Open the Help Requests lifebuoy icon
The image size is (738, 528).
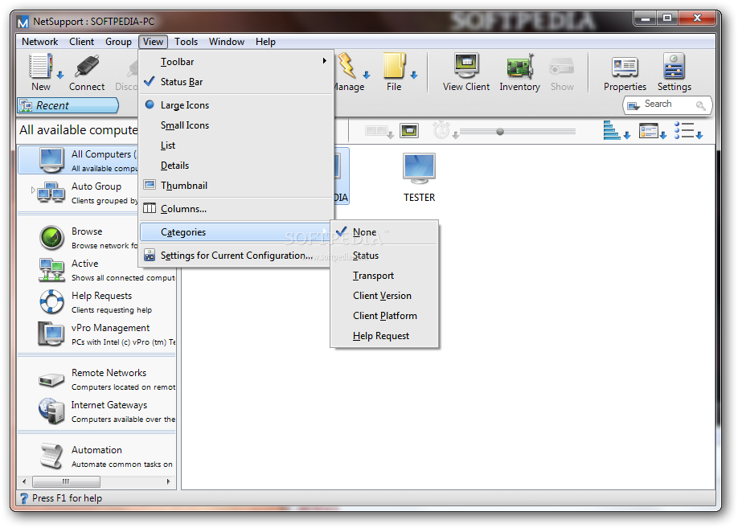[51, 301]
